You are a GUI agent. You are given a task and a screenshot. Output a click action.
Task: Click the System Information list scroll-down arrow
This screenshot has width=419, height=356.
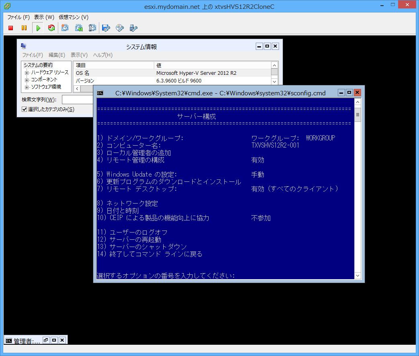(x=274, y=82)
